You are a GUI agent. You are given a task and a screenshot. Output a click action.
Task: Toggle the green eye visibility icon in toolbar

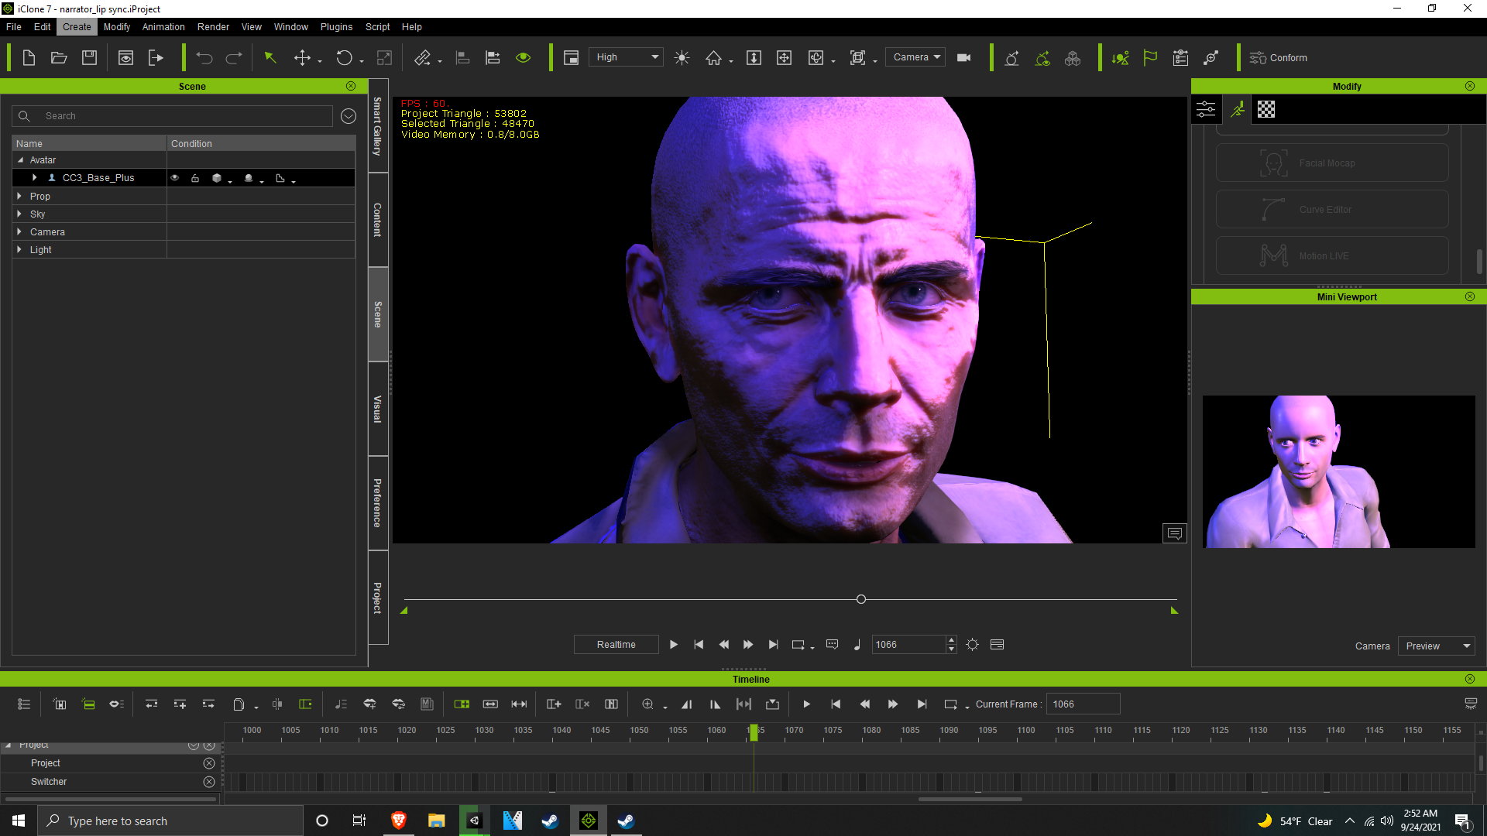pyautogui.click(x=524, y=58)
